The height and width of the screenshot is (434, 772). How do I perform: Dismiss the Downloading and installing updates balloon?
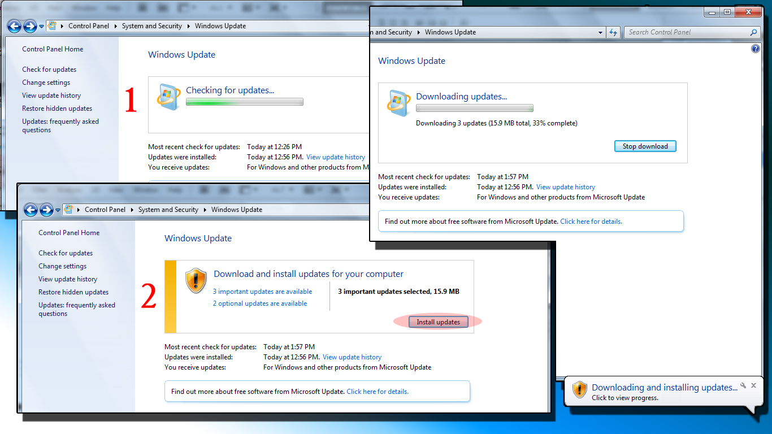(753, 385)
